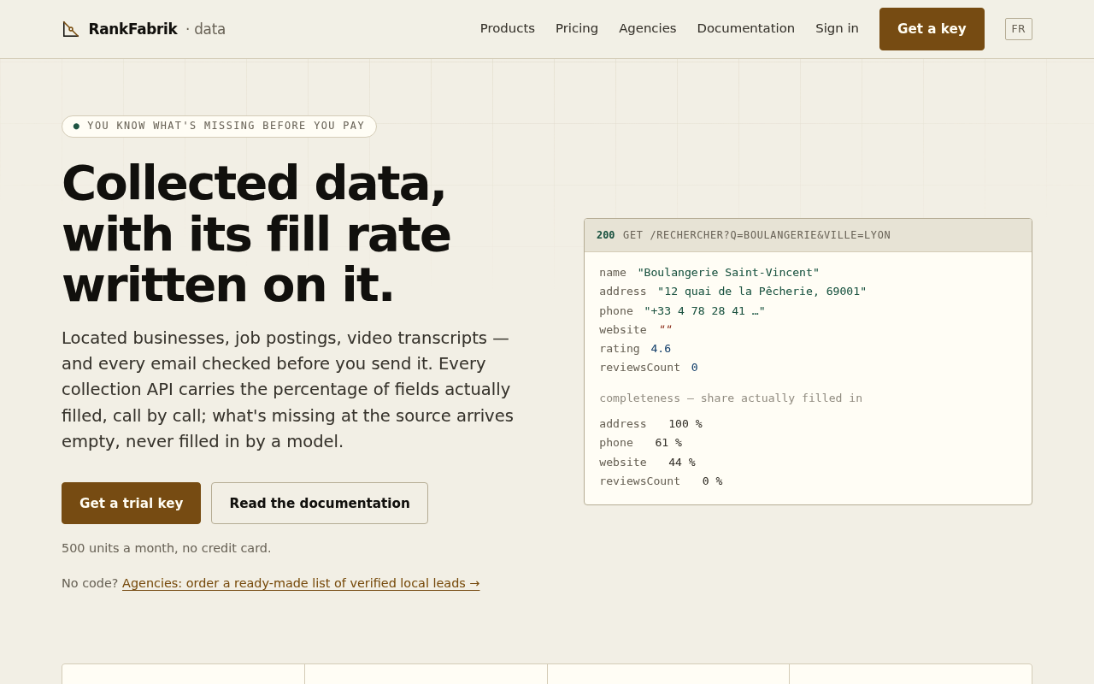This screenshot has height=684, width=1094.
Task: Open the Agencies nav item
Action: pos(648,28)
